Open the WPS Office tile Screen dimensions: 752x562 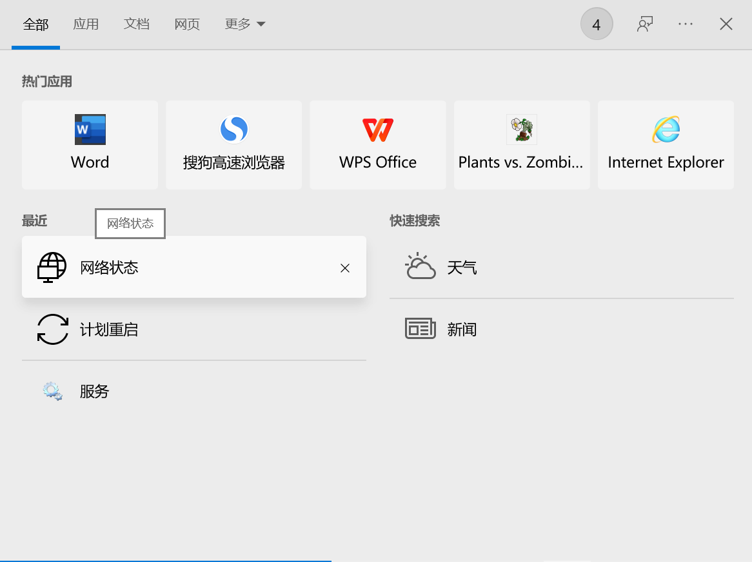[x=378, y=145]
